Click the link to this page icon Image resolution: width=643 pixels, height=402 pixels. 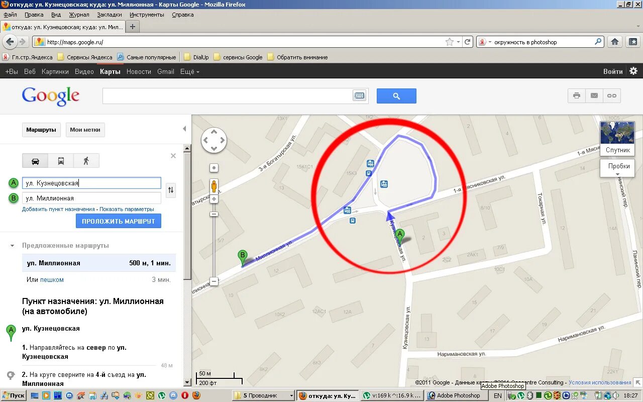(x=612, y=95)
